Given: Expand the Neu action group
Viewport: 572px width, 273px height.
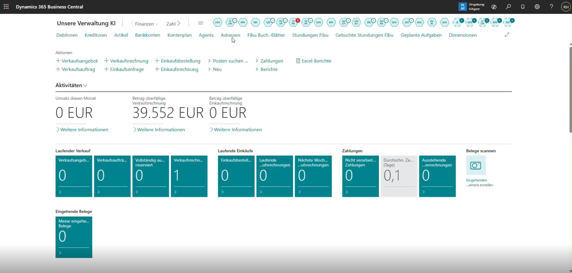Looking at the screenshot, I should tap(215, 69).
